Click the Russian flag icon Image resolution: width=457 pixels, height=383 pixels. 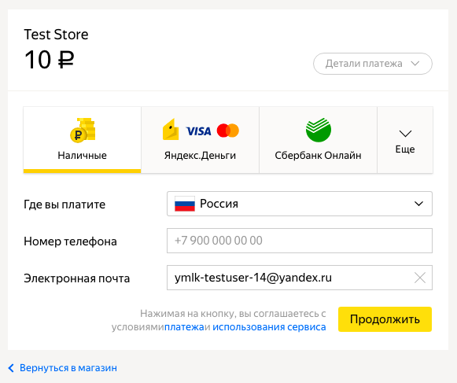pos(185,204)
